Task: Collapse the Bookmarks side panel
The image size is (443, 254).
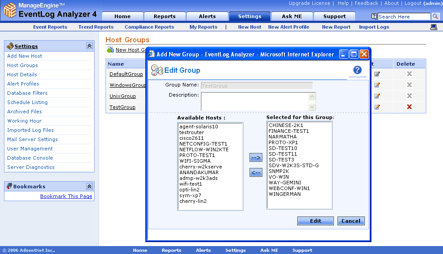Action: (x=89, y=186)
